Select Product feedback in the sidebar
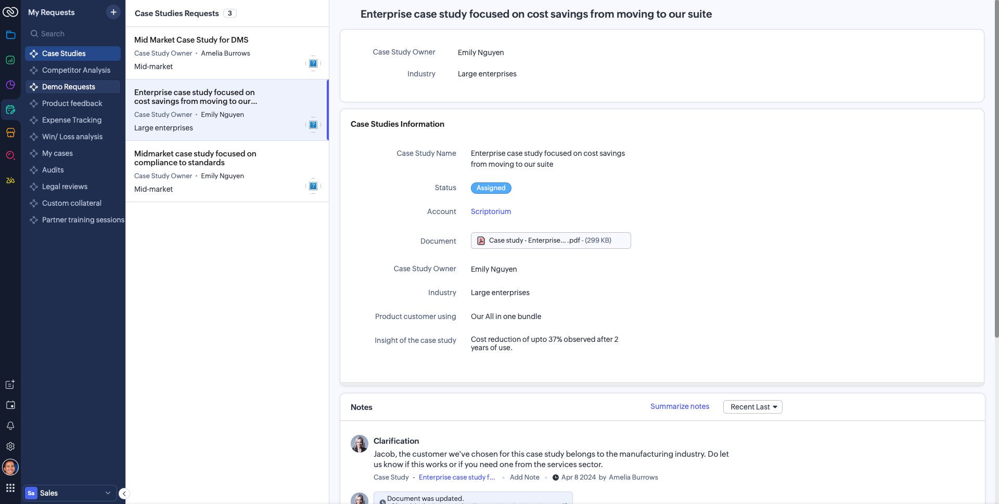 [x=73, y=103]
